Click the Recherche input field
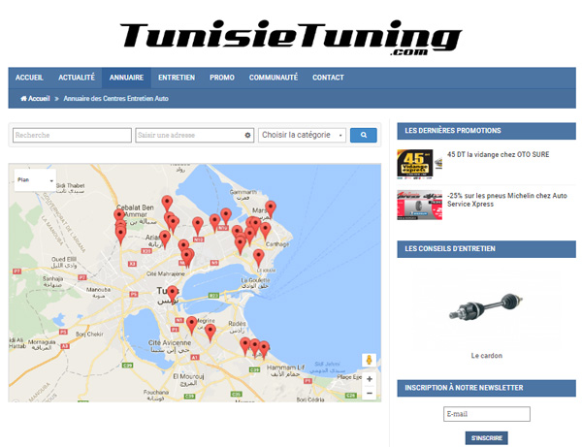Image resolution: width=582 pixels, height=447 pixels. tap(72, 135)
